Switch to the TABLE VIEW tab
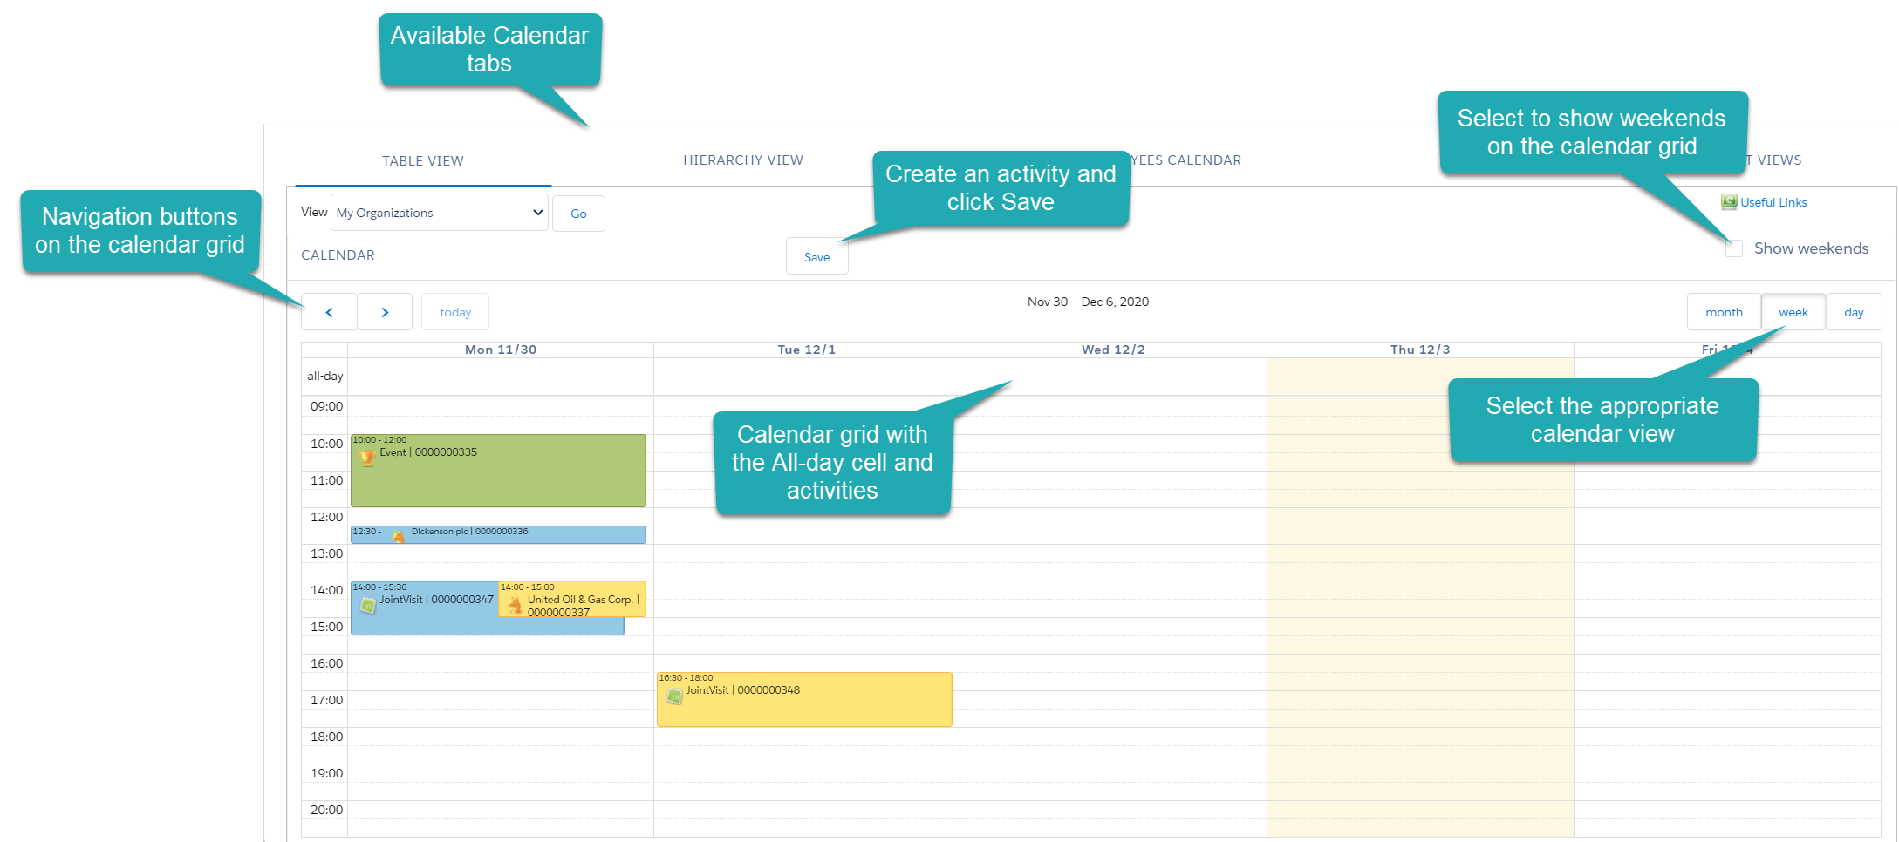1899x842 pixels. pyautogui.click(x=423, y=160)
